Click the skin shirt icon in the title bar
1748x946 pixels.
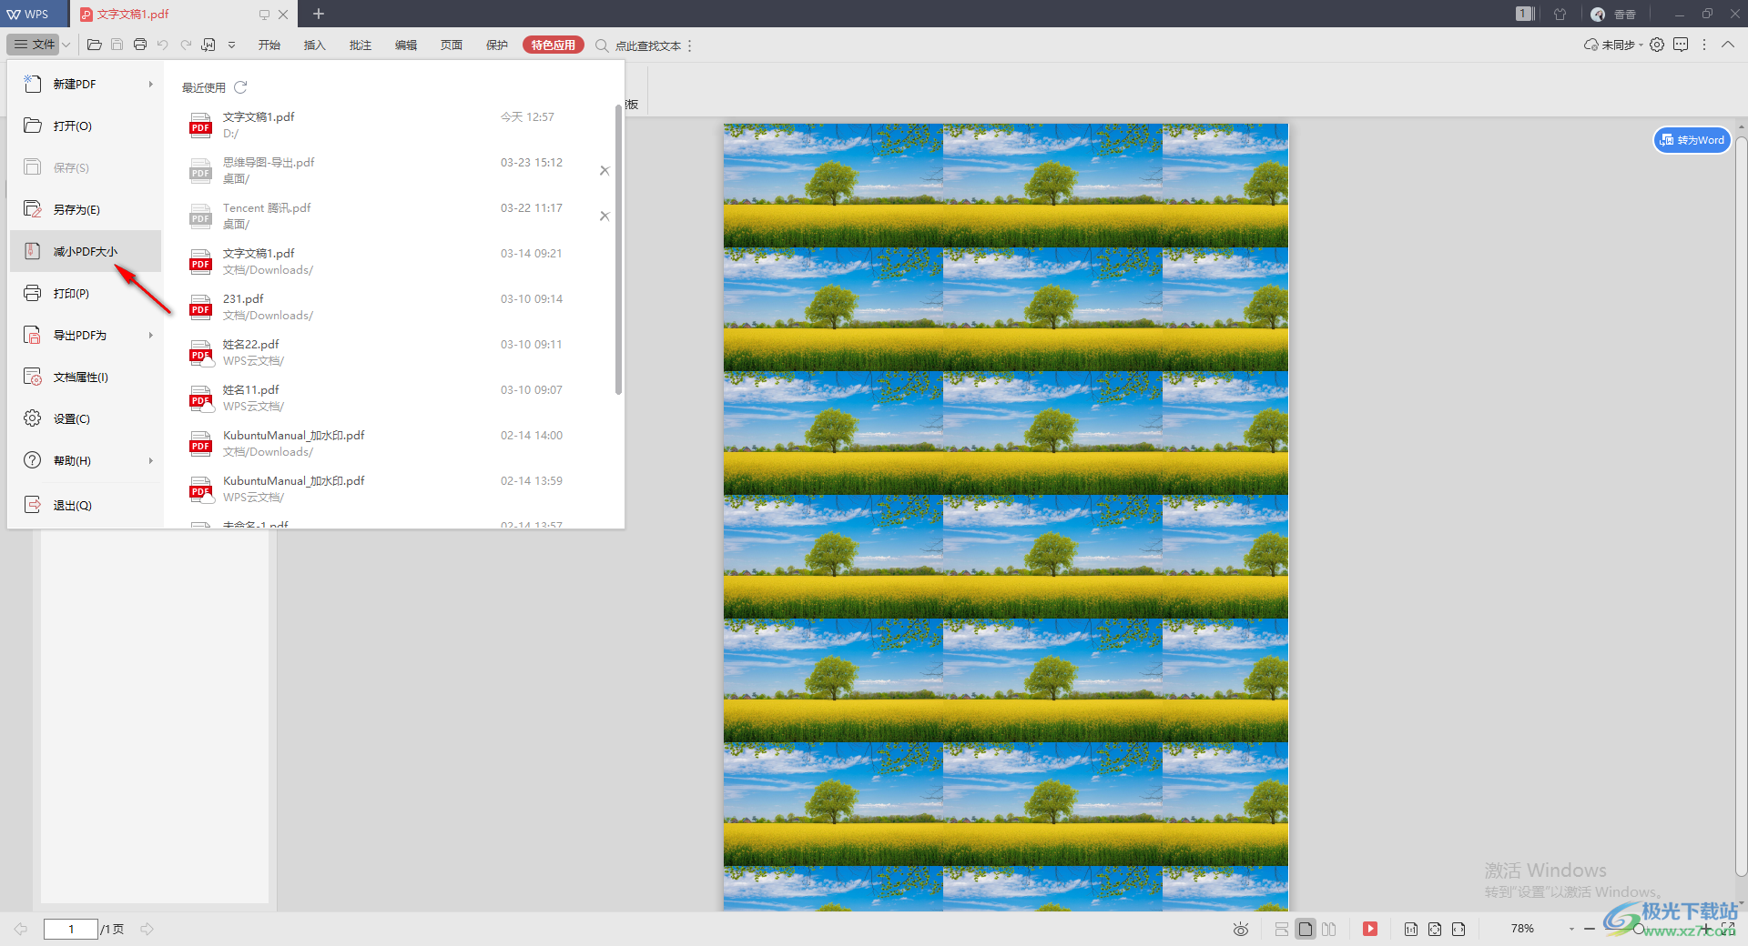pos(1560,14)
